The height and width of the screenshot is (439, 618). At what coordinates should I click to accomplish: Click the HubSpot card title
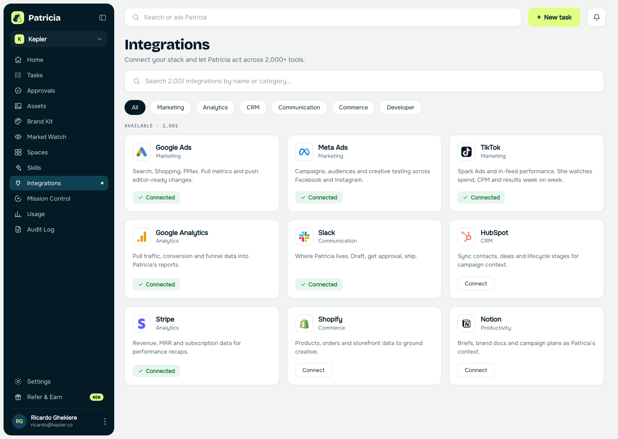(494, 233)
